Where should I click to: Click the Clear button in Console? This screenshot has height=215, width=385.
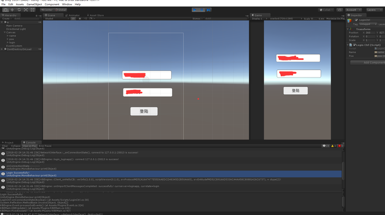pyautogui.click(x=5, y=146)
